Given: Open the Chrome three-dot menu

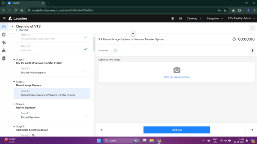Looking at the screenshot, I should point(254,10).
